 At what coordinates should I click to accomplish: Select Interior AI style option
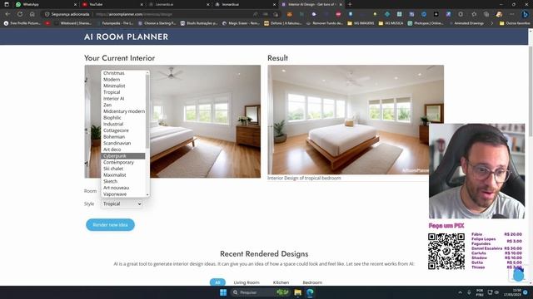tap(123, 99)
